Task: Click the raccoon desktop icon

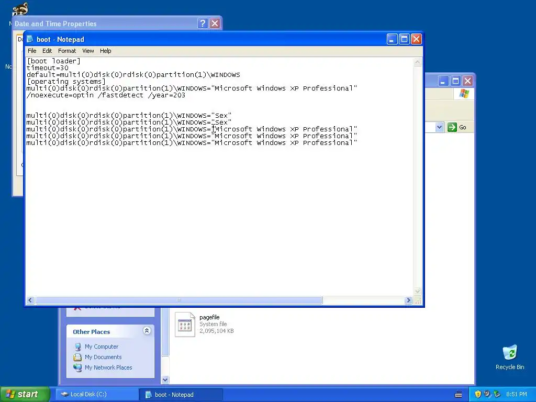Action: [20, 9]
